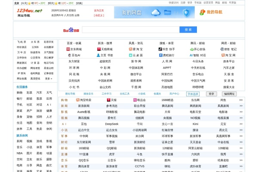Click 注册 in the top bar
This screenshot has height=172, width=258.
[183, 3]
